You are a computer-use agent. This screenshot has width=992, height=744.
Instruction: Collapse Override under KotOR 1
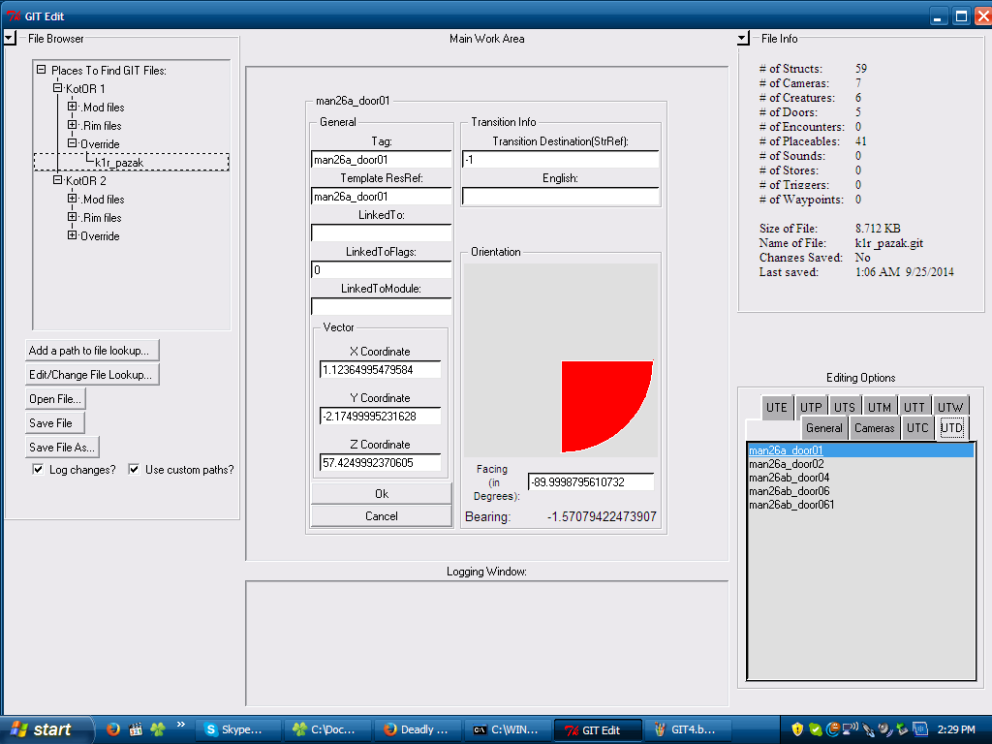72,143
